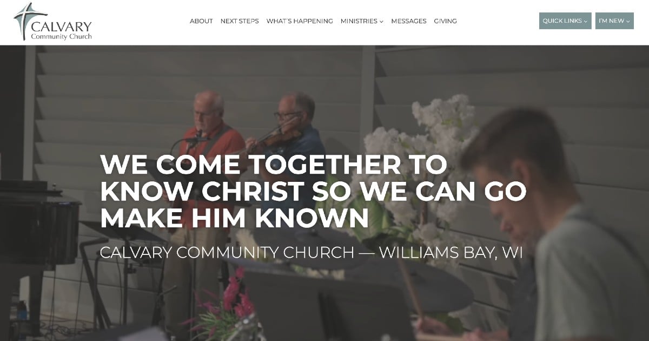Select the Ministries menu label

pyautogui.click(x=359, y=21)
